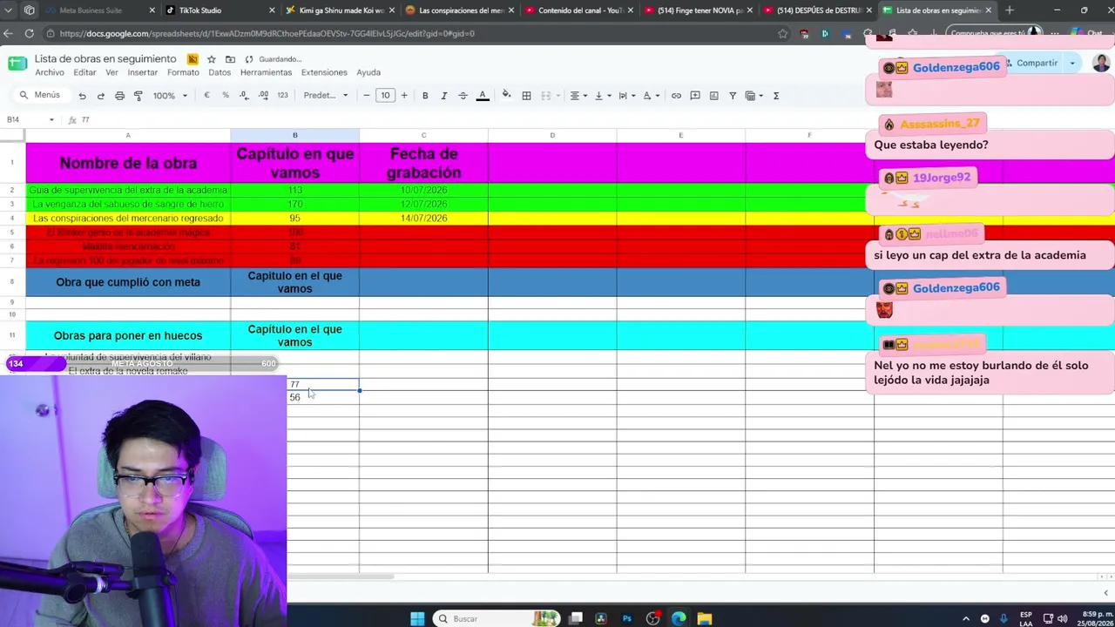Open the text color picker
This screenshot has width=1115, height=627.
click(483, 96)
